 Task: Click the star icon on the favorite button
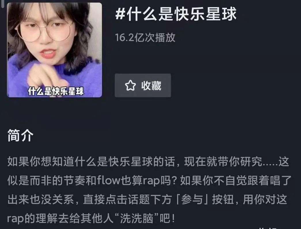point(130,86)
